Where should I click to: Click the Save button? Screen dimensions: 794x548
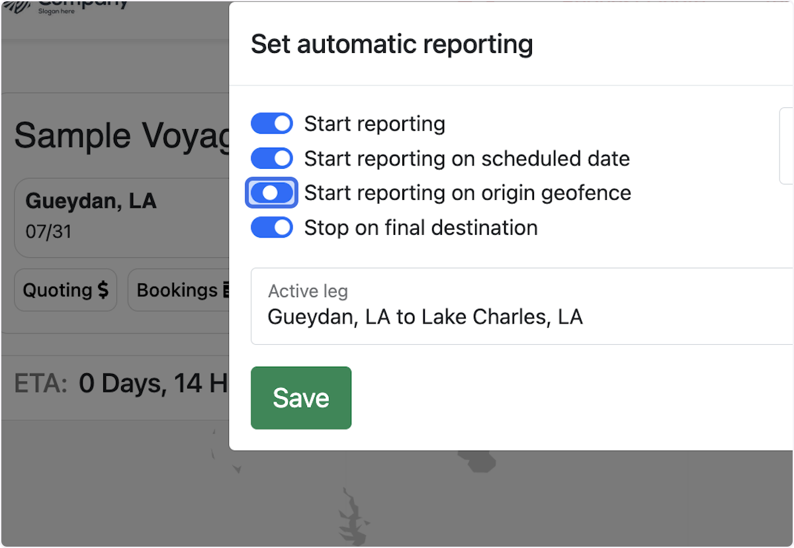point(301,398)
